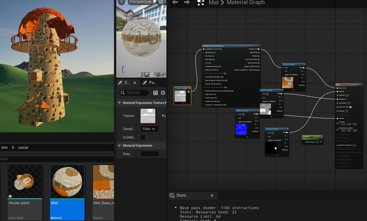Close the Details tab
367x221 pixels.
point(135,83)
